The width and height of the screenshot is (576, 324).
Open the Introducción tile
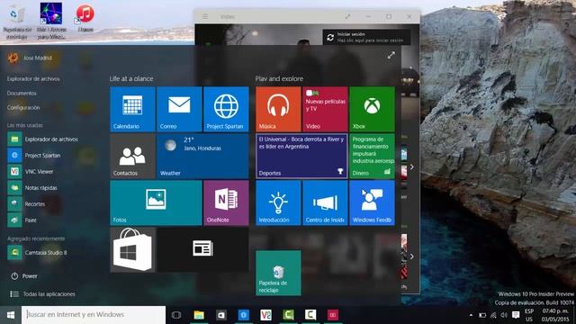pos(278,202)
